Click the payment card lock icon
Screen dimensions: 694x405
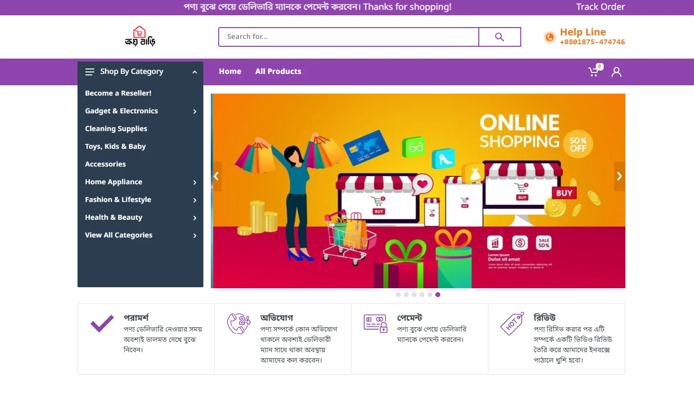point(376,324)
